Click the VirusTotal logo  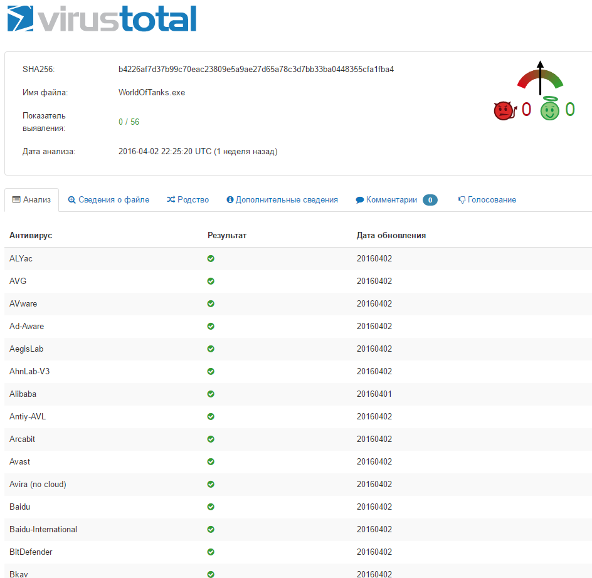102,19
